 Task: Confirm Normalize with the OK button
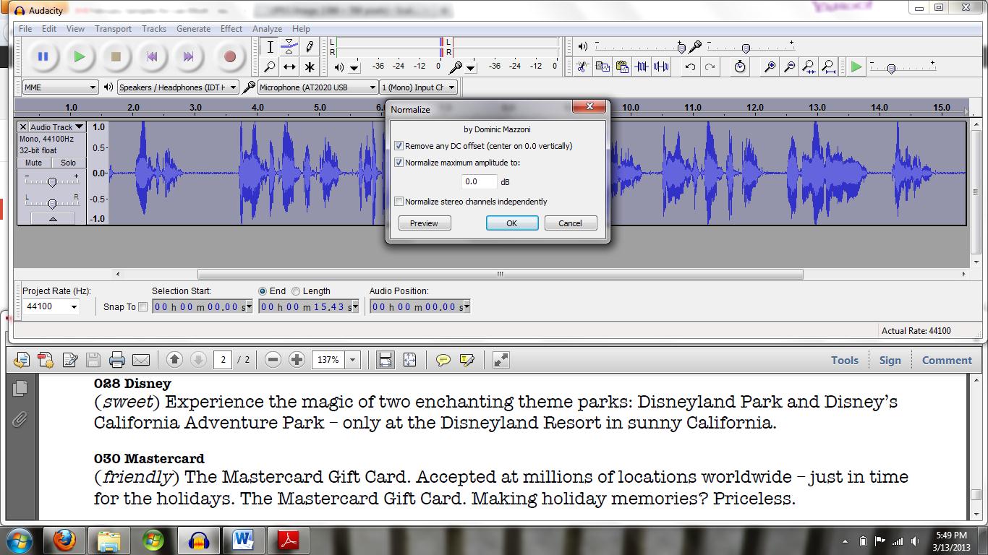pos(511,223)
